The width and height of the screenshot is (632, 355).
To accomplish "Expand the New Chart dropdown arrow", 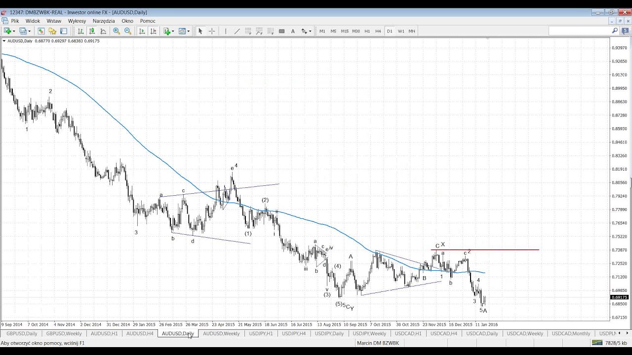I will click(13, 32).
